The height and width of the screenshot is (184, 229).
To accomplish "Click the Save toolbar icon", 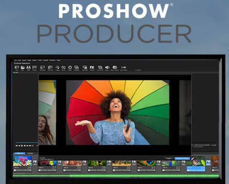I will pyautogui.click(x=29, y=67).
